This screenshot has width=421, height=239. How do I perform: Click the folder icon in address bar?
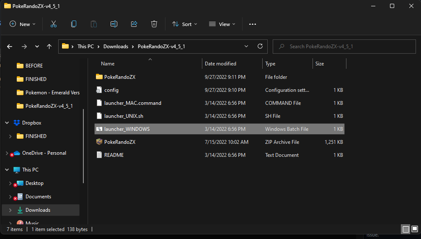point(65,46)
